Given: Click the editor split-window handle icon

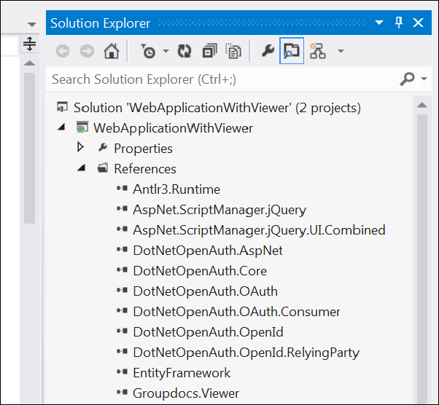Looking at the screenshot, I should (x=29, y=44).
